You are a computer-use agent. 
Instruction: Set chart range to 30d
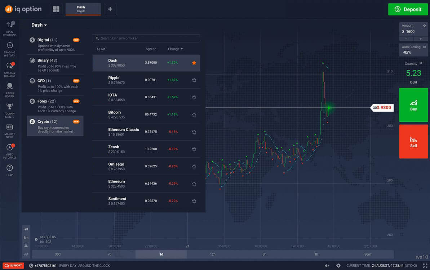click(x=58, y=255)
